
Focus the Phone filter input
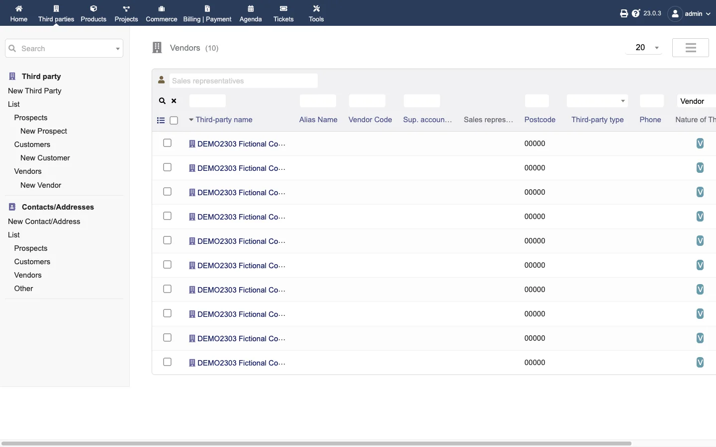point(652,101)
